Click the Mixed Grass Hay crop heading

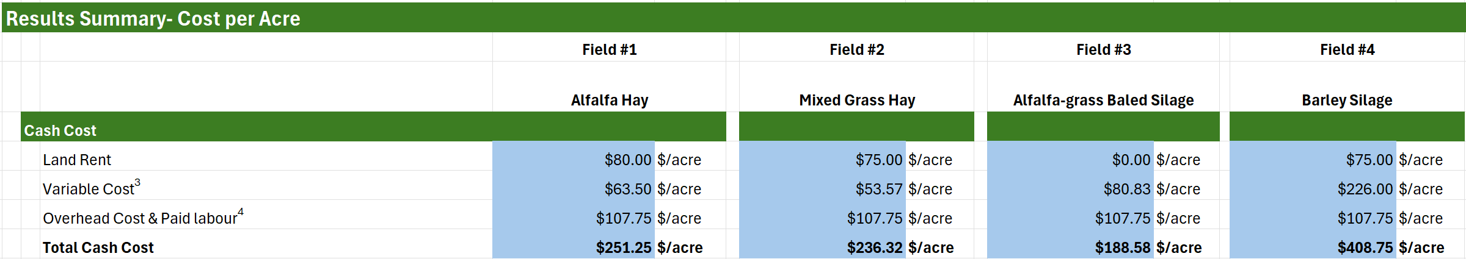coord(857,100)
